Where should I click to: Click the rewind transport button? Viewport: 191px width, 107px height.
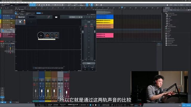pyautogui.click(x=82, y=105)
